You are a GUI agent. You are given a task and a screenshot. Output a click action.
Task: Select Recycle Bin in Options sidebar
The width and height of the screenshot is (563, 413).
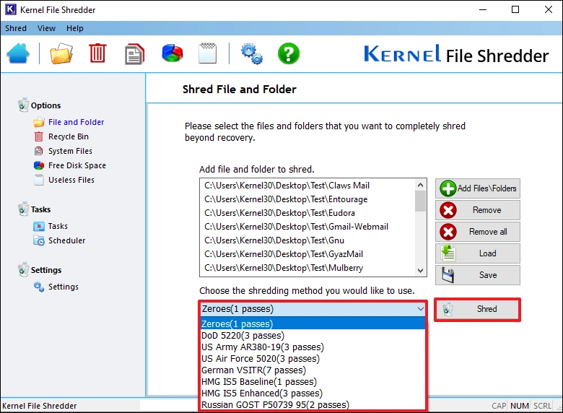coord(68,136)
